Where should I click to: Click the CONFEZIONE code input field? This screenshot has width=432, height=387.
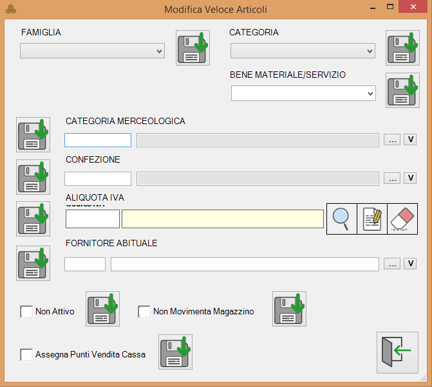(97, 179)
